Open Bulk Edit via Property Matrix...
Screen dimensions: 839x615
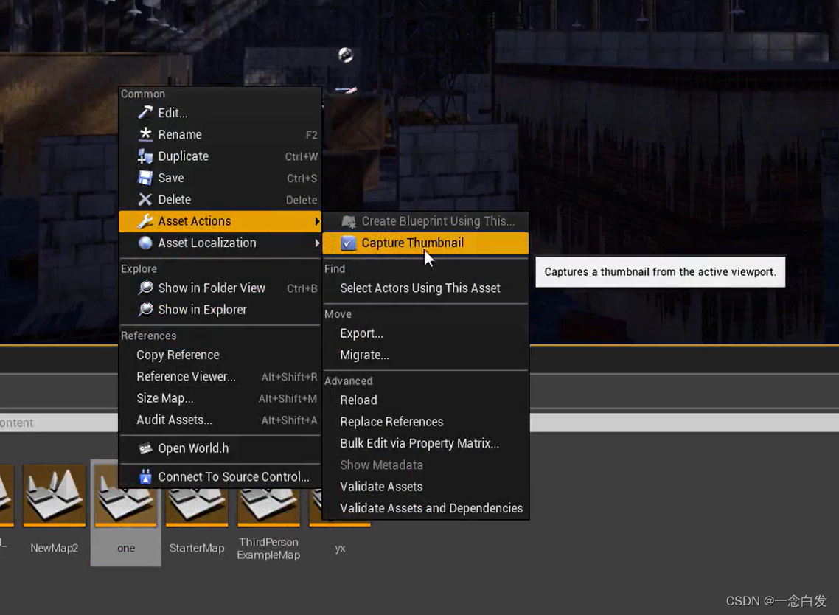[x=425, y=443]
